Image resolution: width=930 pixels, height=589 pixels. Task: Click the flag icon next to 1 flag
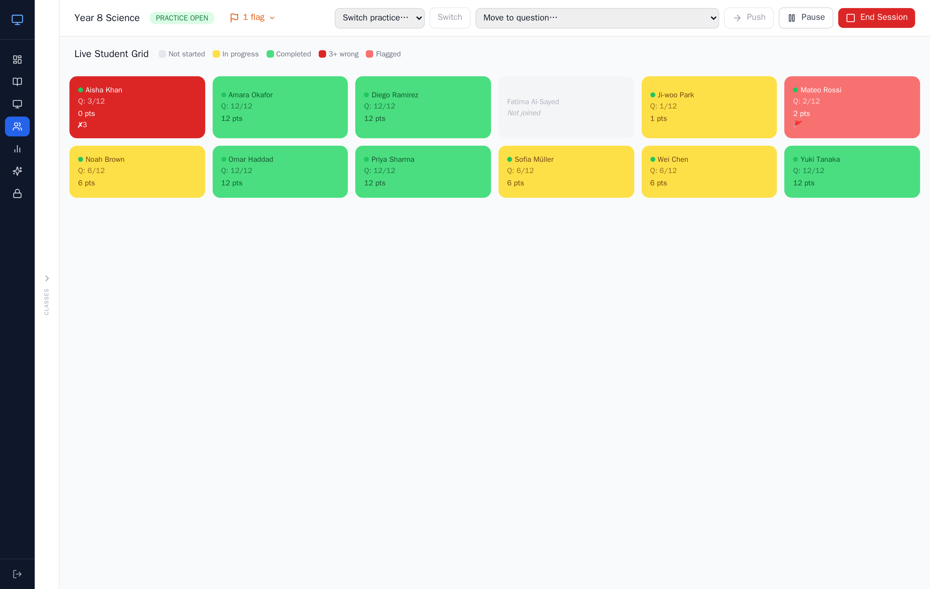pos(234,18)
